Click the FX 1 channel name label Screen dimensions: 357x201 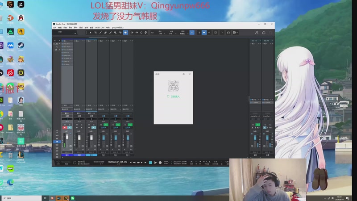(x=104, y=155)
